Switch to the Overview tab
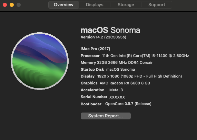Screen dimensions: 197x140 [x=63, y=5]
